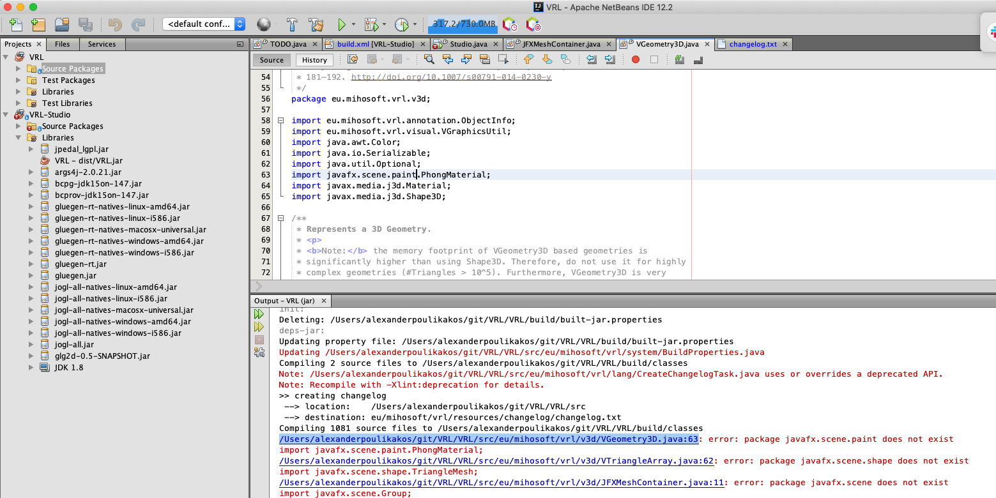Click the Find Selection magnifier icon
Image resolution: width=996 pixels, height=498 pixels.
(x=429, y=59)
